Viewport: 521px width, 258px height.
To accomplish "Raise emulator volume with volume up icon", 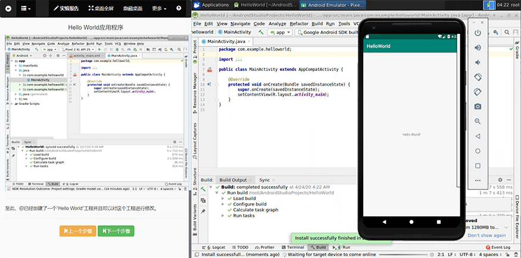I will click(x=478, y=48).
